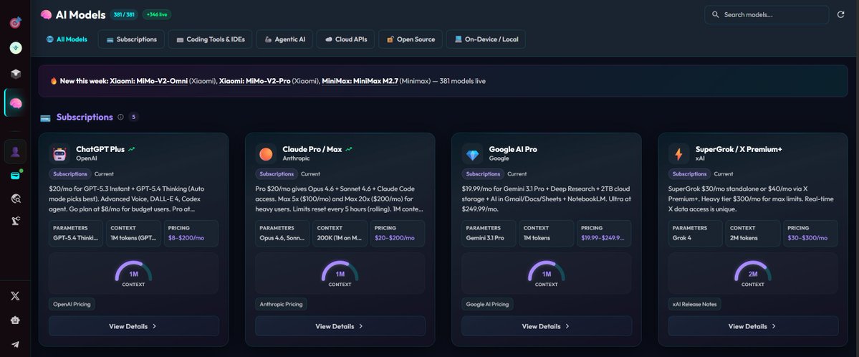859x357 pixels.
Task: Open the globe search sidebar icon
Action: tap(15, 199)
